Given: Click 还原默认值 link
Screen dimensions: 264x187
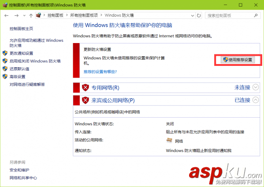Looking at the screenshot, I should point(19,69).
